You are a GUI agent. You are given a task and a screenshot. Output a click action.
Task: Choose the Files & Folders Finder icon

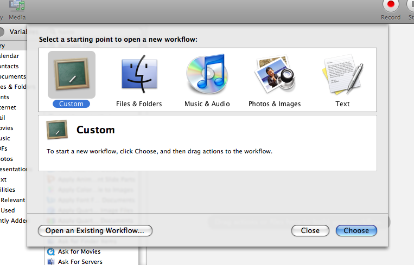click(139, 74)
